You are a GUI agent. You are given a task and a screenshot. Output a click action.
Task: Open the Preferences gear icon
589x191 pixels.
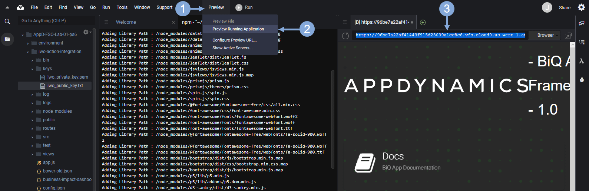pyautogui.click(x=581, y=7)
